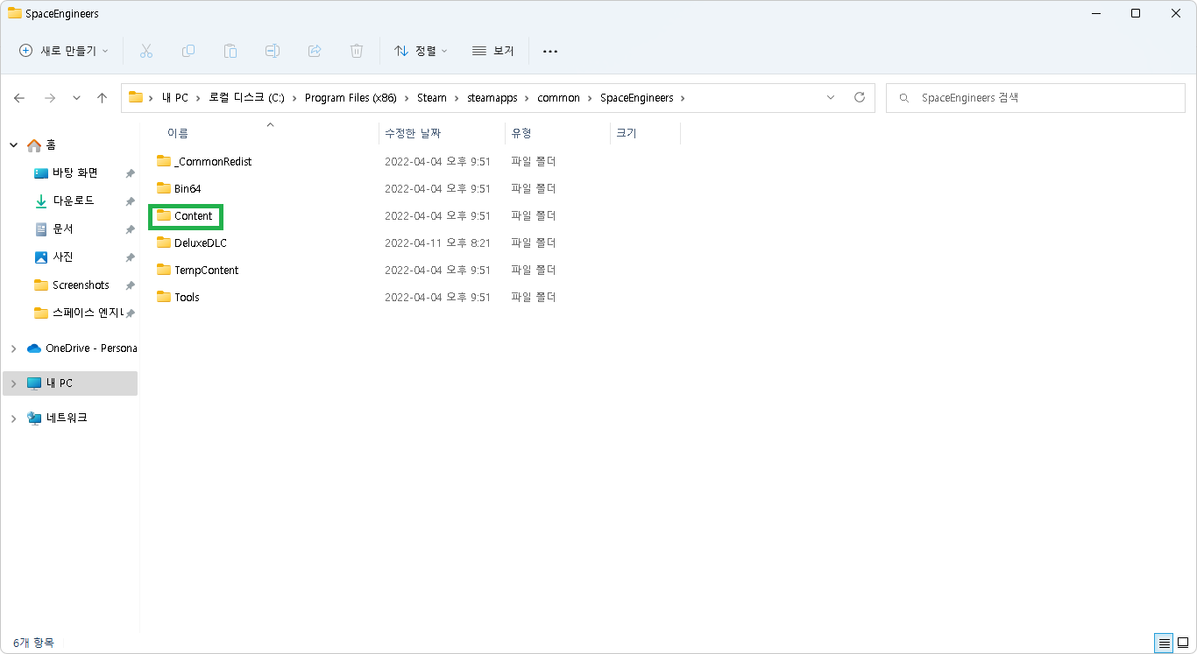Screen dimensions: 1197x654
Task: Click the Rename icon in toolbar
Action: 273,51
